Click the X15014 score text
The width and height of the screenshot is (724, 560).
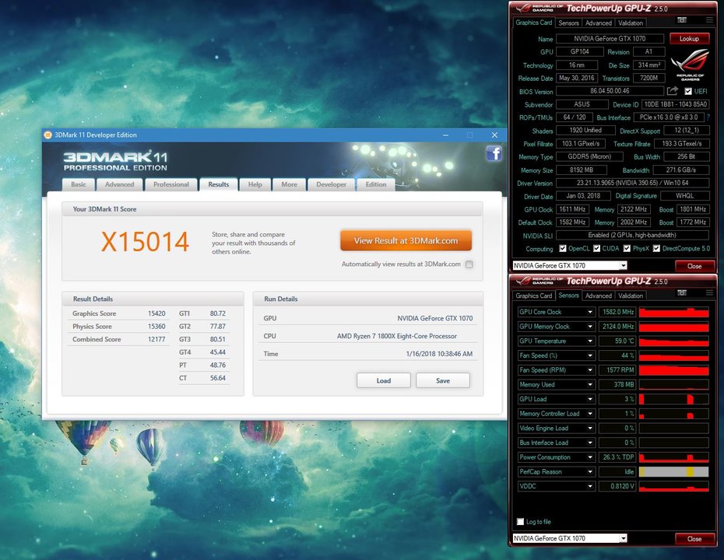(145, 242)
